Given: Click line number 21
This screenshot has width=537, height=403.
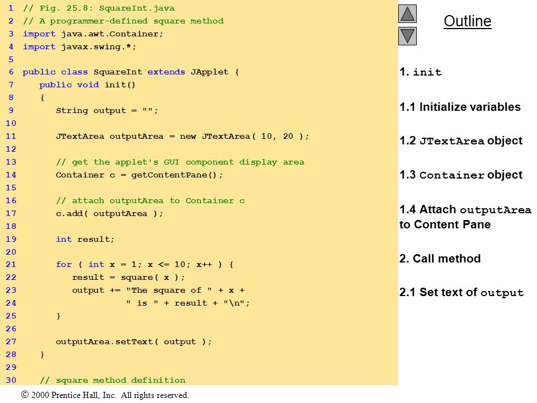Looking at the screenshot, I should click(x=11, y=265).
